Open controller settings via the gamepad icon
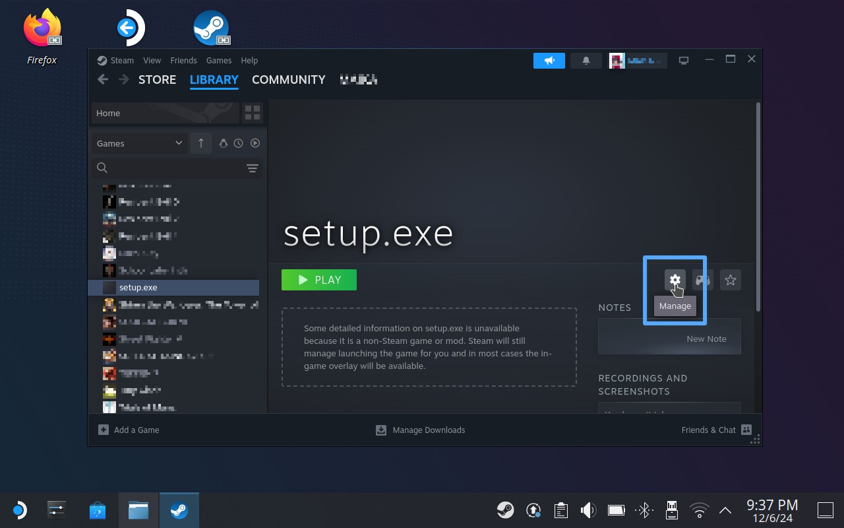844x528 pixels. coord(703,280)
